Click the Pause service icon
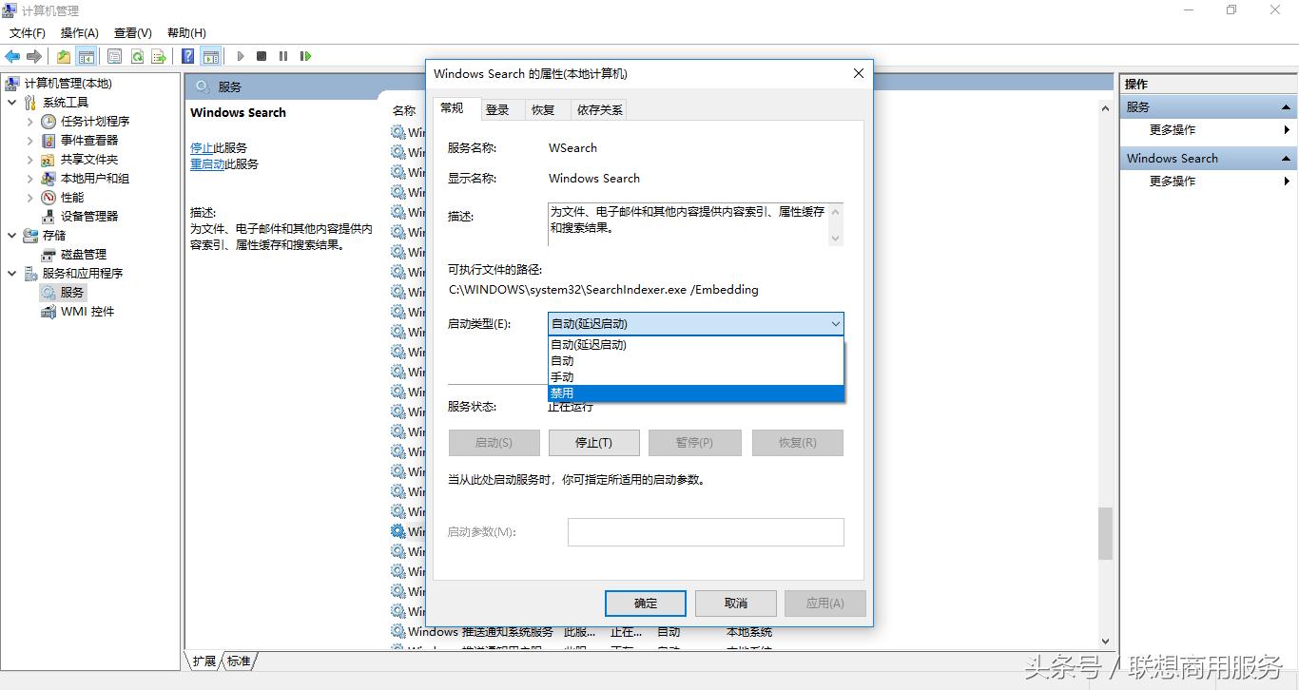This screenshot has width=1299, height=690. (282, 55)
